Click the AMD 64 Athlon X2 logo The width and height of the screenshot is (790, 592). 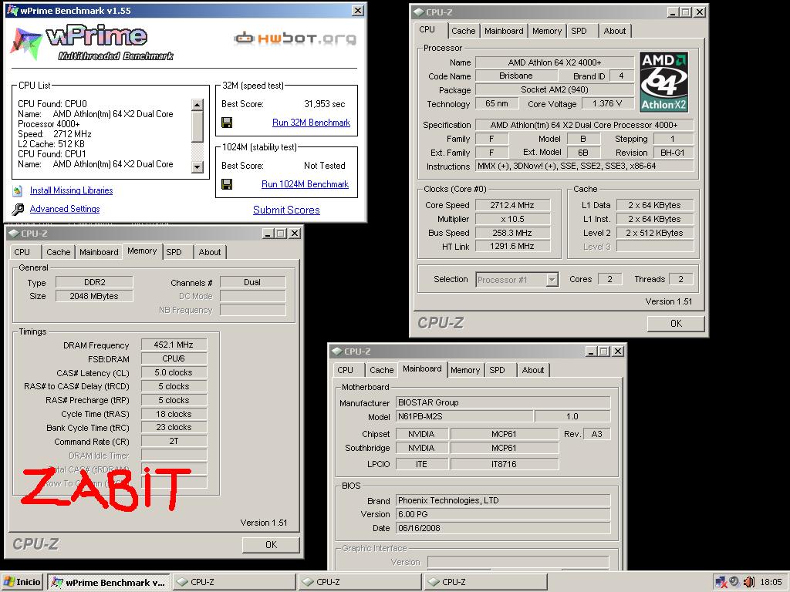pos(663,82)
